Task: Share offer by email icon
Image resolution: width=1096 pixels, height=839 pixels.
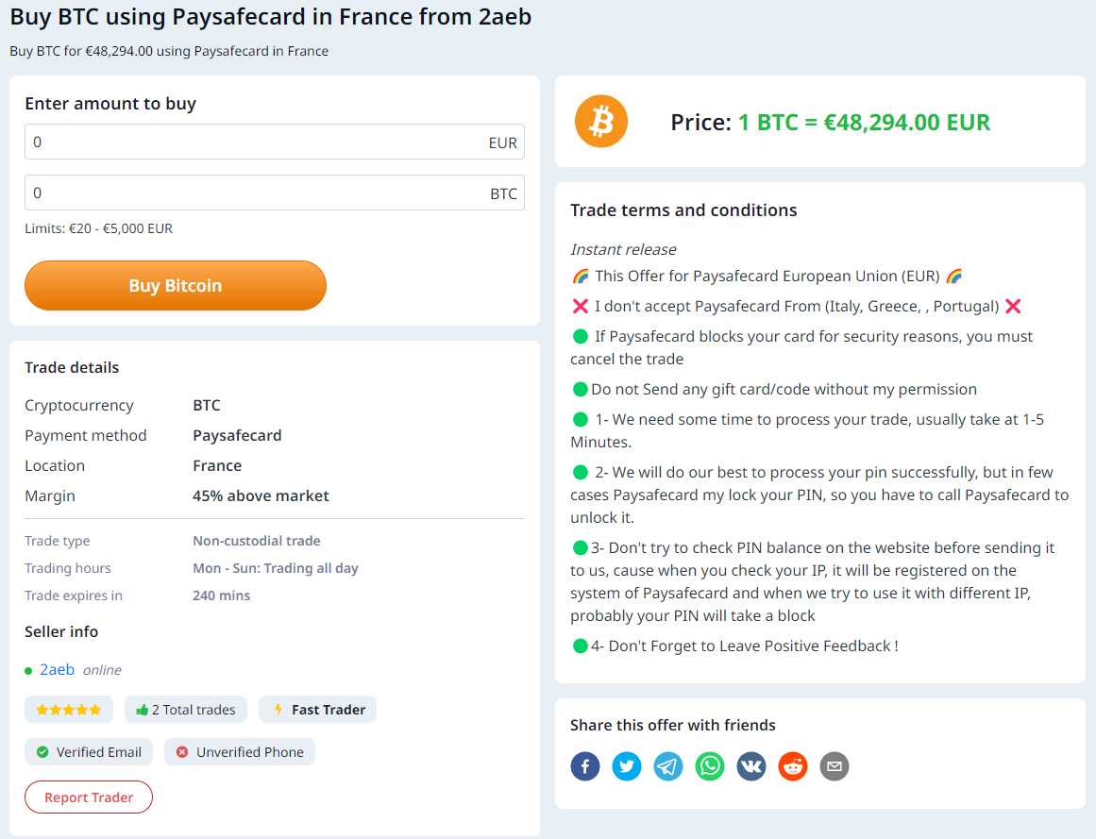Action: click(834, 766)
